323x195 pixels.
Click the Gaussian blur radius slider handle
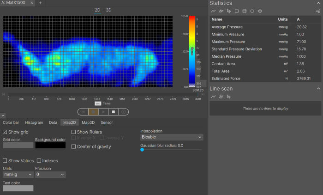tap(142, 150)
